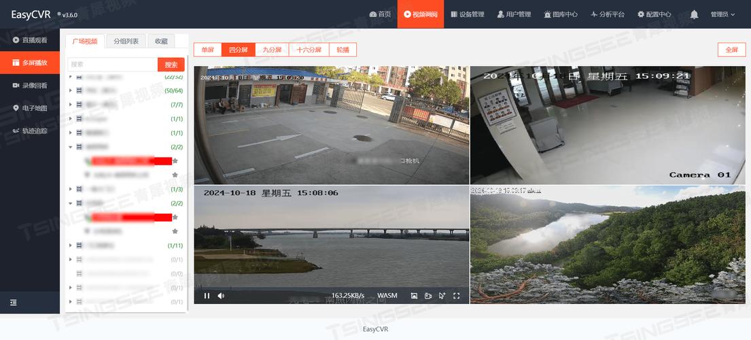This screenshot has height=340, width=751.
Task: Click the (0/0) device count
Action: [x=176, y=274]
